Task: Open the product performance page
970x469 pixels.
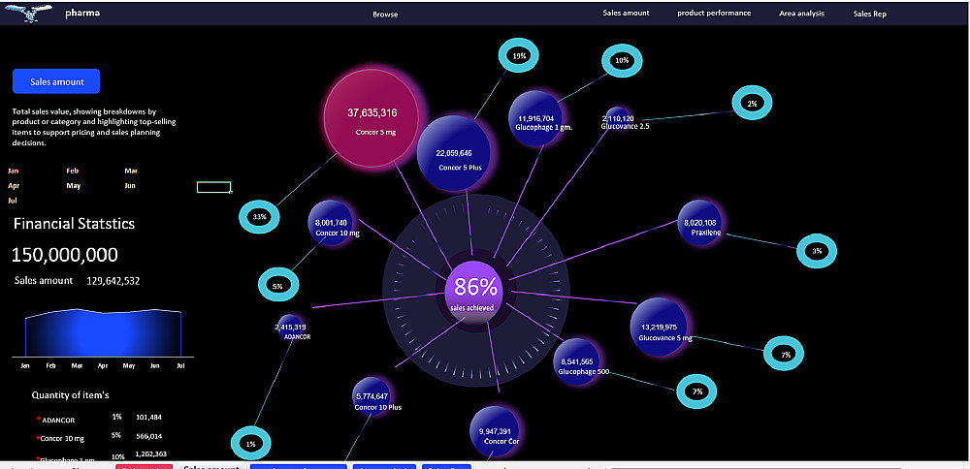Action: [x=714, y=13]
